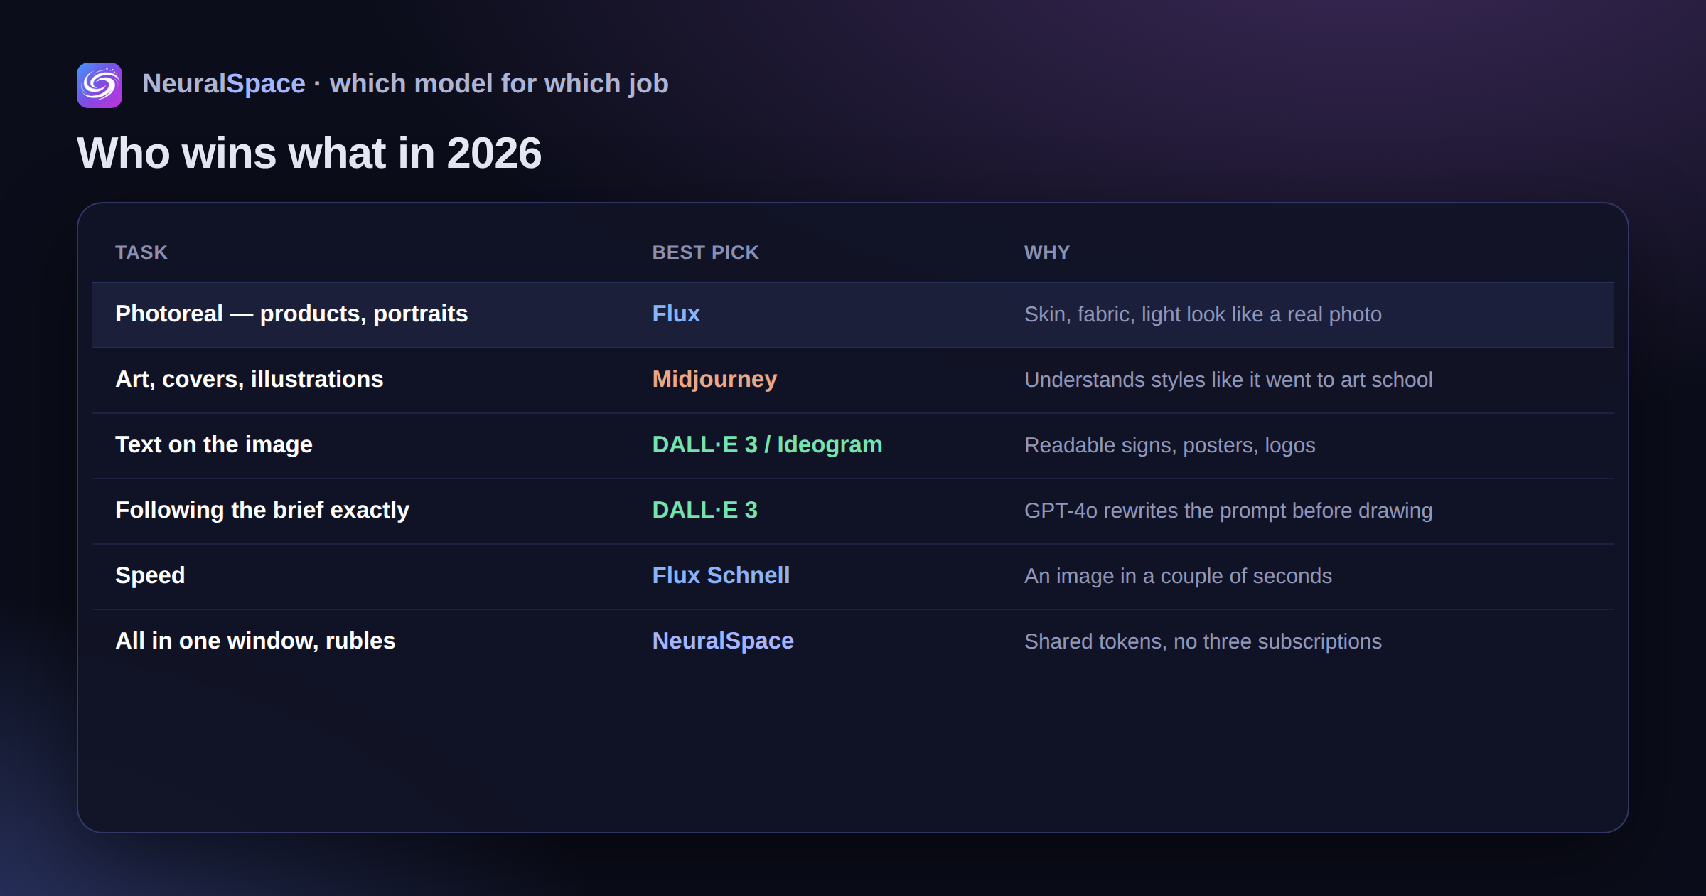
Task: Click "Shared tokens, no three subscriptions"
Action: (x=1203, y=641)
